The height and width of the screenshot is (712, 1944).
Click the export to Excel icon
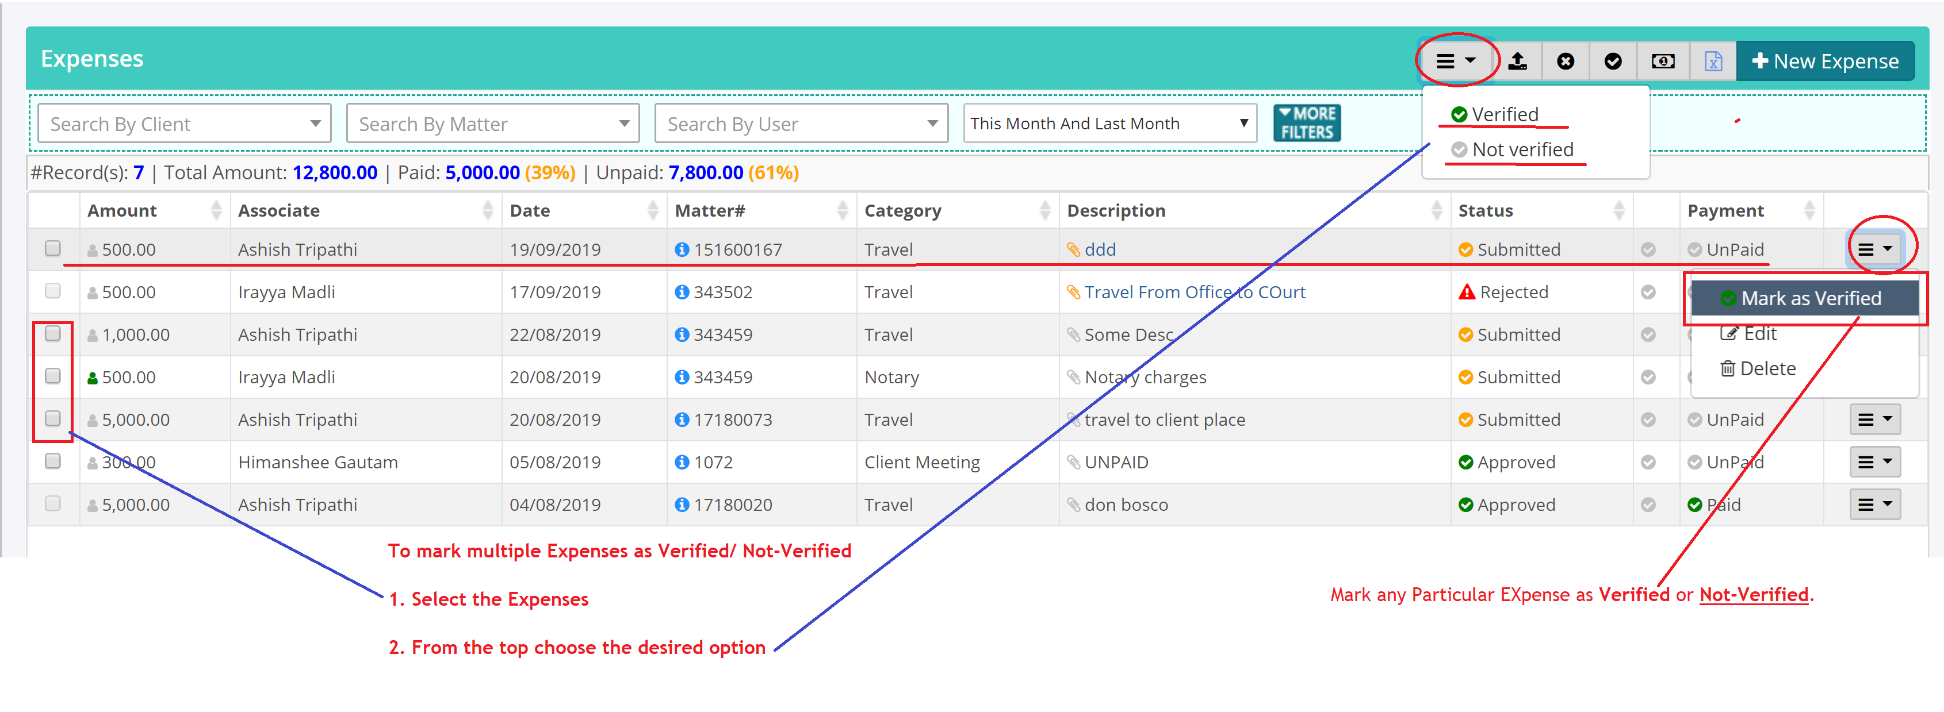point(1712,61)
